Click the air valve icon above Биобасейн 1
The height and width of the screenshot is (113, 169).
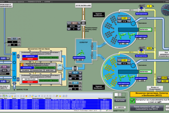coord(142,8)
